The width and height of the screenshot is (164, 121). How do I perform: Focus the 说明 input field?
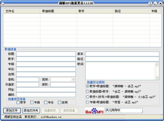46,74
